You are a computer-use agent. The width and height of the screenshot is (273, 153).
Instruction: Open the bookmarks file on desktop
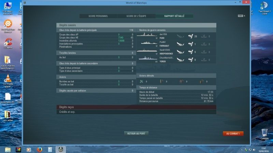tap(8, 98)
